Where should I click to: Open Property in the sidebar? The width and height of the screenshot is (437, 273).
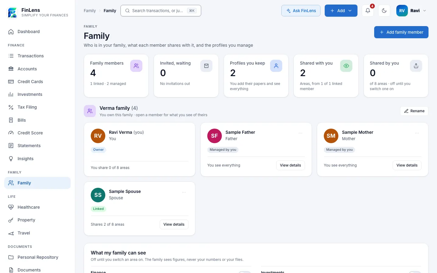click(x=37, y=220)
